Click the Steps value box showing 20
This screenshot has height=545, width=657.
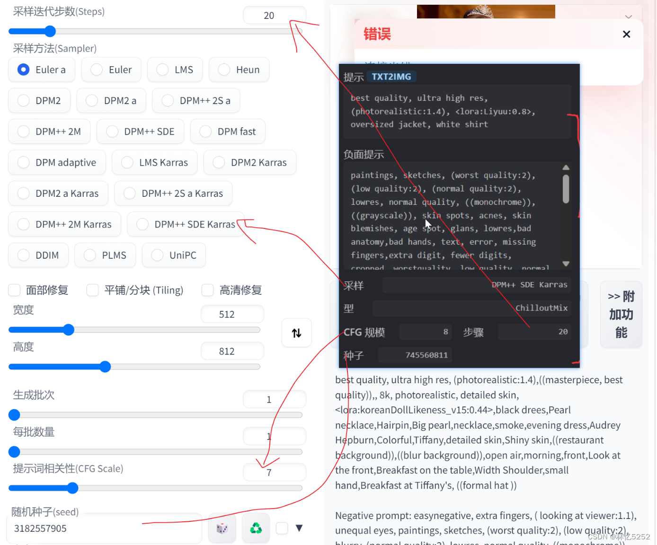tap(274, 15)
